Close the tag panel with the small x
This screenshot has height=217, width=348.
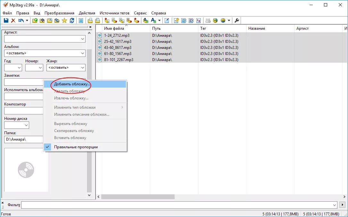click(x=90, y=27)
